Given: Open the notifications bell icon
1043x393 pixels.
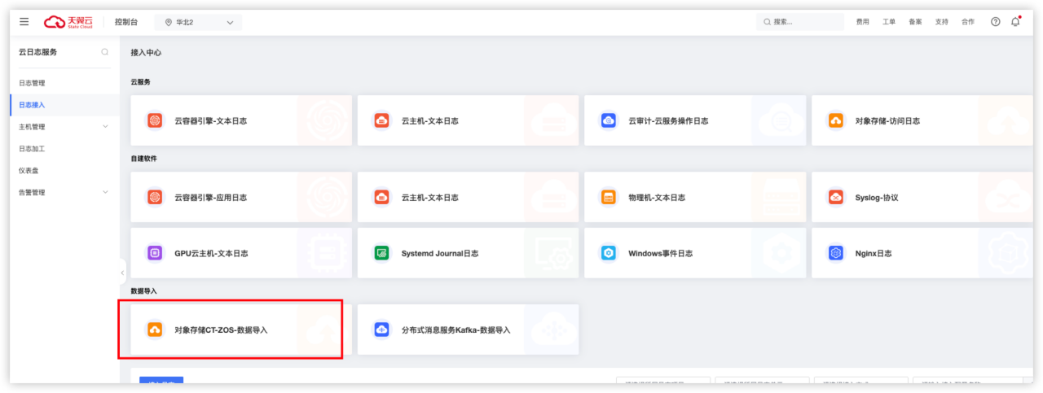Looking at the screenshot, I should [x=1015, y=22].
